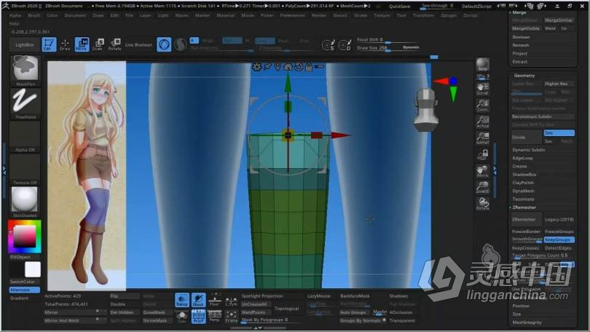This screenshot has width=590, height=332.
Task: Toggle Persp perspective view
Action: [x=214, y=316]
